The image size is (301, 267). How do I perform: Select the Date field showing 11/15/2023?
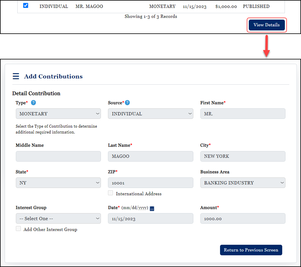click(150, 218)
